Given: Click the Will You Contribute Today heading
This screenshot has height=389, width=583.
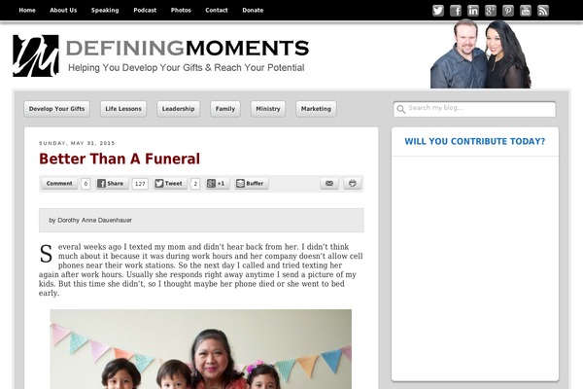Looking at the screenshot, I should pyautogui.click(x=475, y=141).
